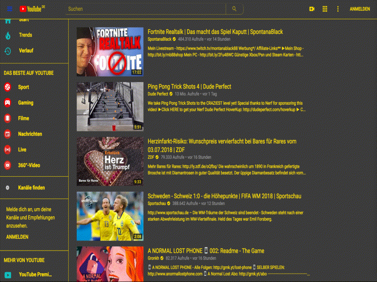Image resolution: width=377 pixels, height=282 pixels.
Task: Click '13 Mio. Aufrufe' view count
Action: click(187, 94)
